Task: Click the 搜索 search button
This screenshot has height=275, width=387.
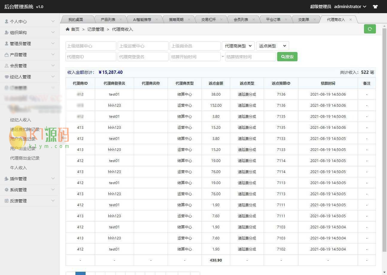Action: [287, 56]
